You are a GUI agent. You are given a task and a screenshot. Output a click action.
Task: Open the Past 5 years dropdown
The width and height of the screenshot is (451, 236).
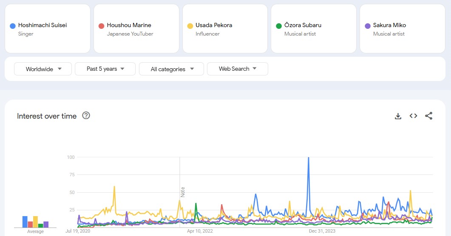[105, 69]
